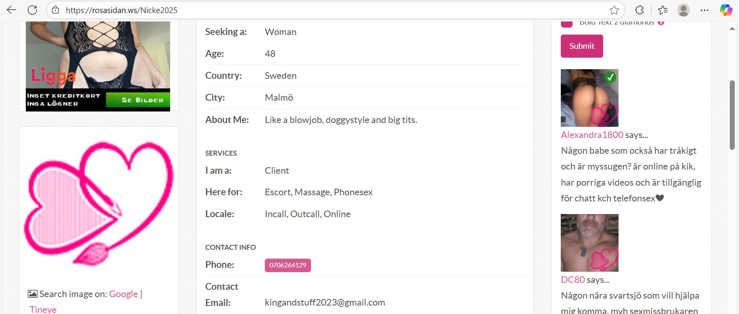Click the help icon beside Bold Text

pyautogui.click(x=661, y=23)
